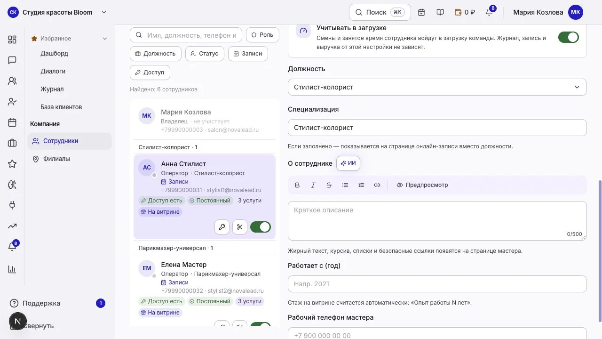602x339 pixels.
Task: Click the Работает с (год) input field
Action: click(437, 284)
